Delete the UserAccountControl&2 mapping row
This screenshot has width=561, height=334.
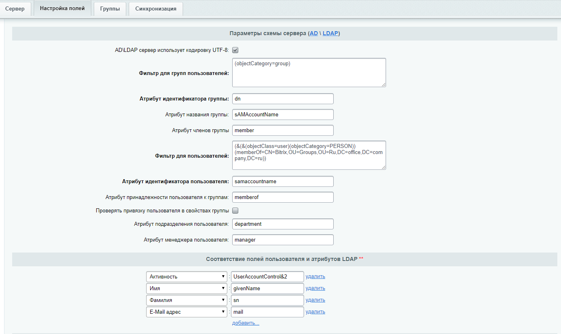pos(315,277)
